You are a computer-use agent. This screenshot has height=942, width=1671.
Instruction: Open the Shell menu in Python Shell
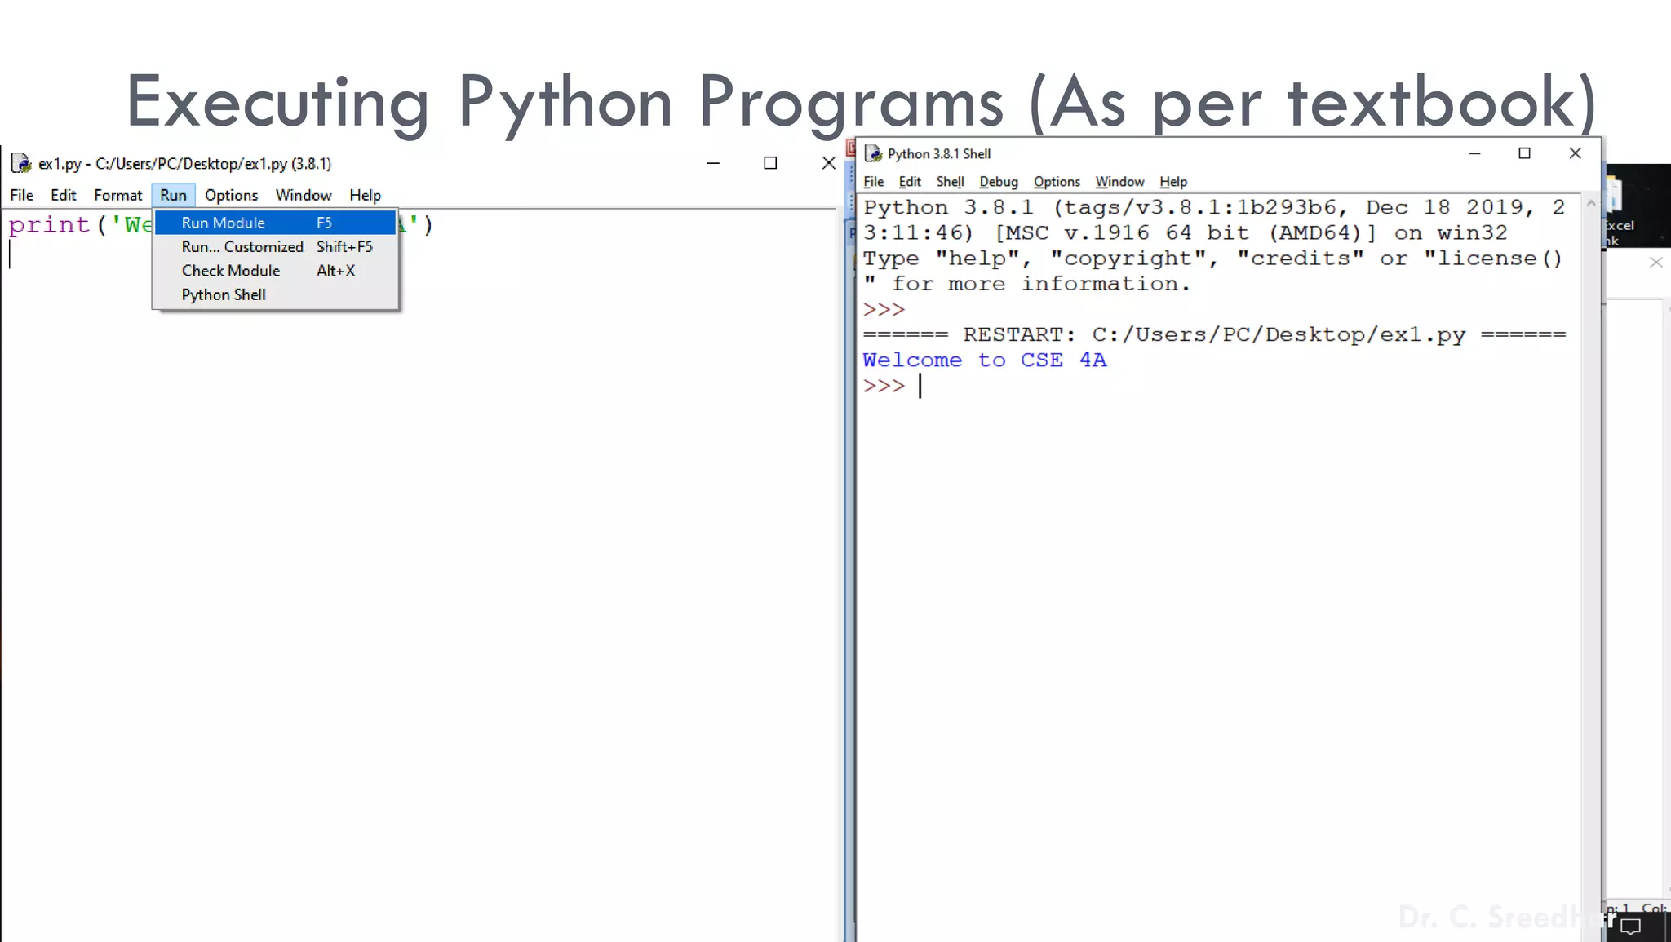pos(950,182)
